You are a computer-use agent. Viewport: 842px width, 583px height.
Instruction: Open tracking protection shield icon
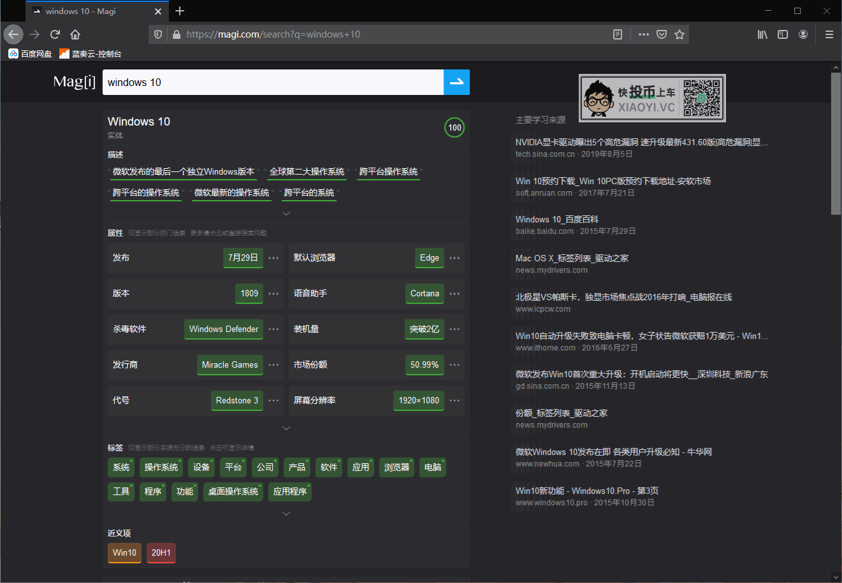(x=158, y=34)
